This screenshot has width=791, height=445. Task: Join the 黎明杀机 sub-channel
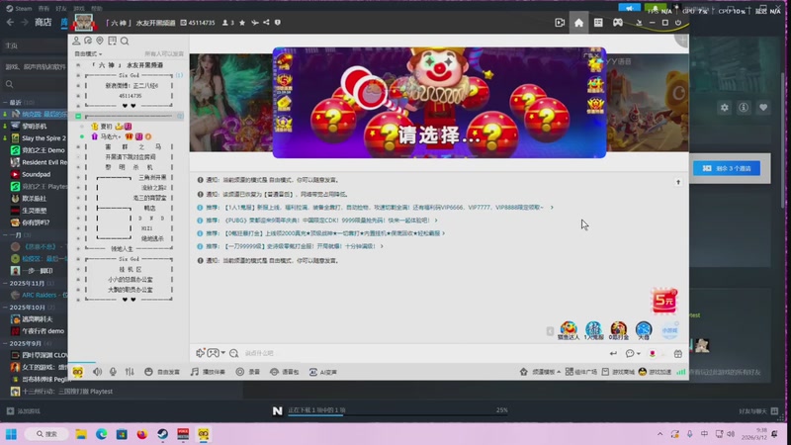(x=130, y=167)
